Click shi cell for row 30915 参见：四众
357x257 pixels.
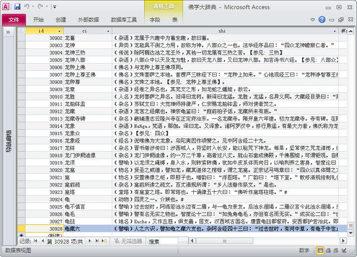[x=225, y=133]
